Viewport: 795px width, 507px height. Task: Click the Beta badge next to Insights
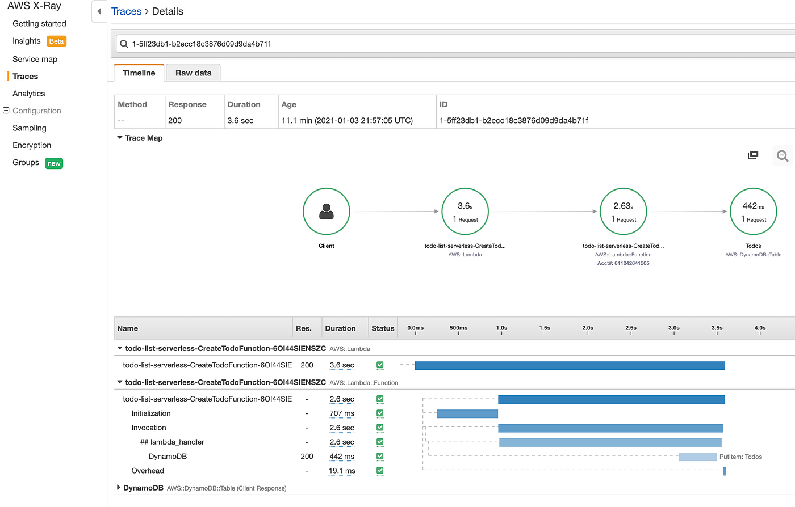(x=56, y=41)
